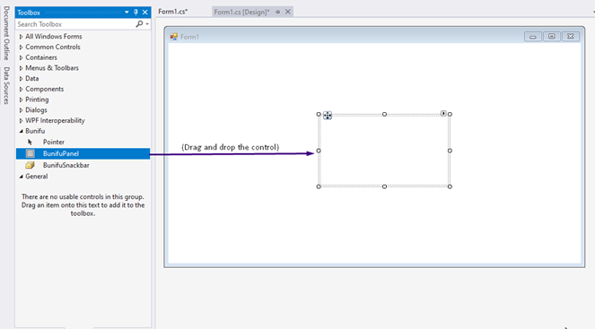Close the Toolbox panel
This screenshot has height=329, width=595.
tap(145, 13)
